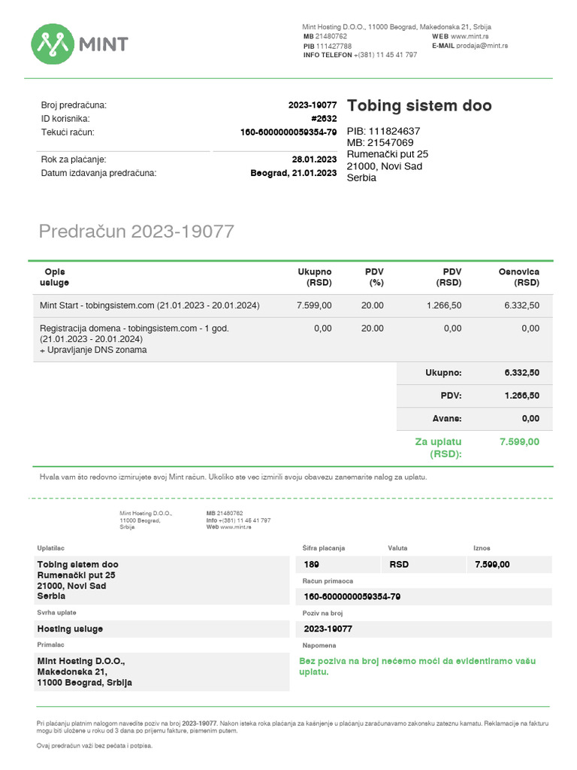
Task: Click the Šifra plaćanja field 189
Action: click(338, 565)
